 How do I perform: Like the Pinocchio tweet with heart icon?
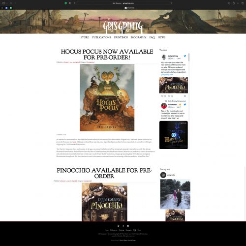tap(169, 96)
